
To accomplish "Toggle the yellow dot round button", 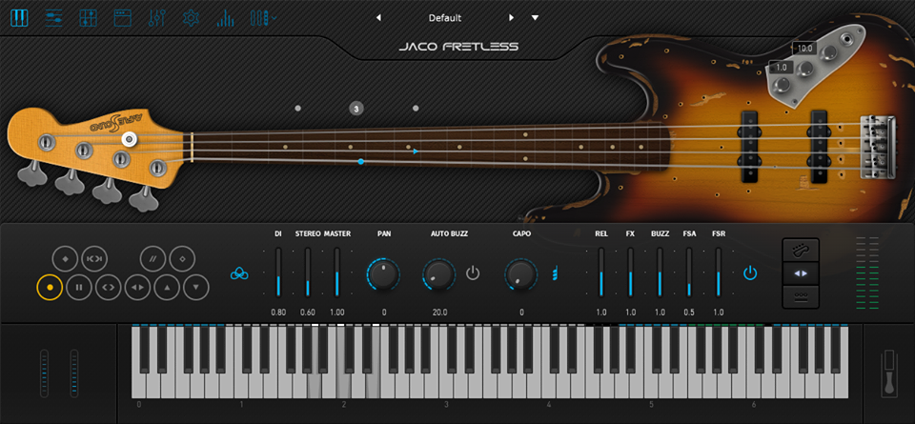I will pos(50,288).
